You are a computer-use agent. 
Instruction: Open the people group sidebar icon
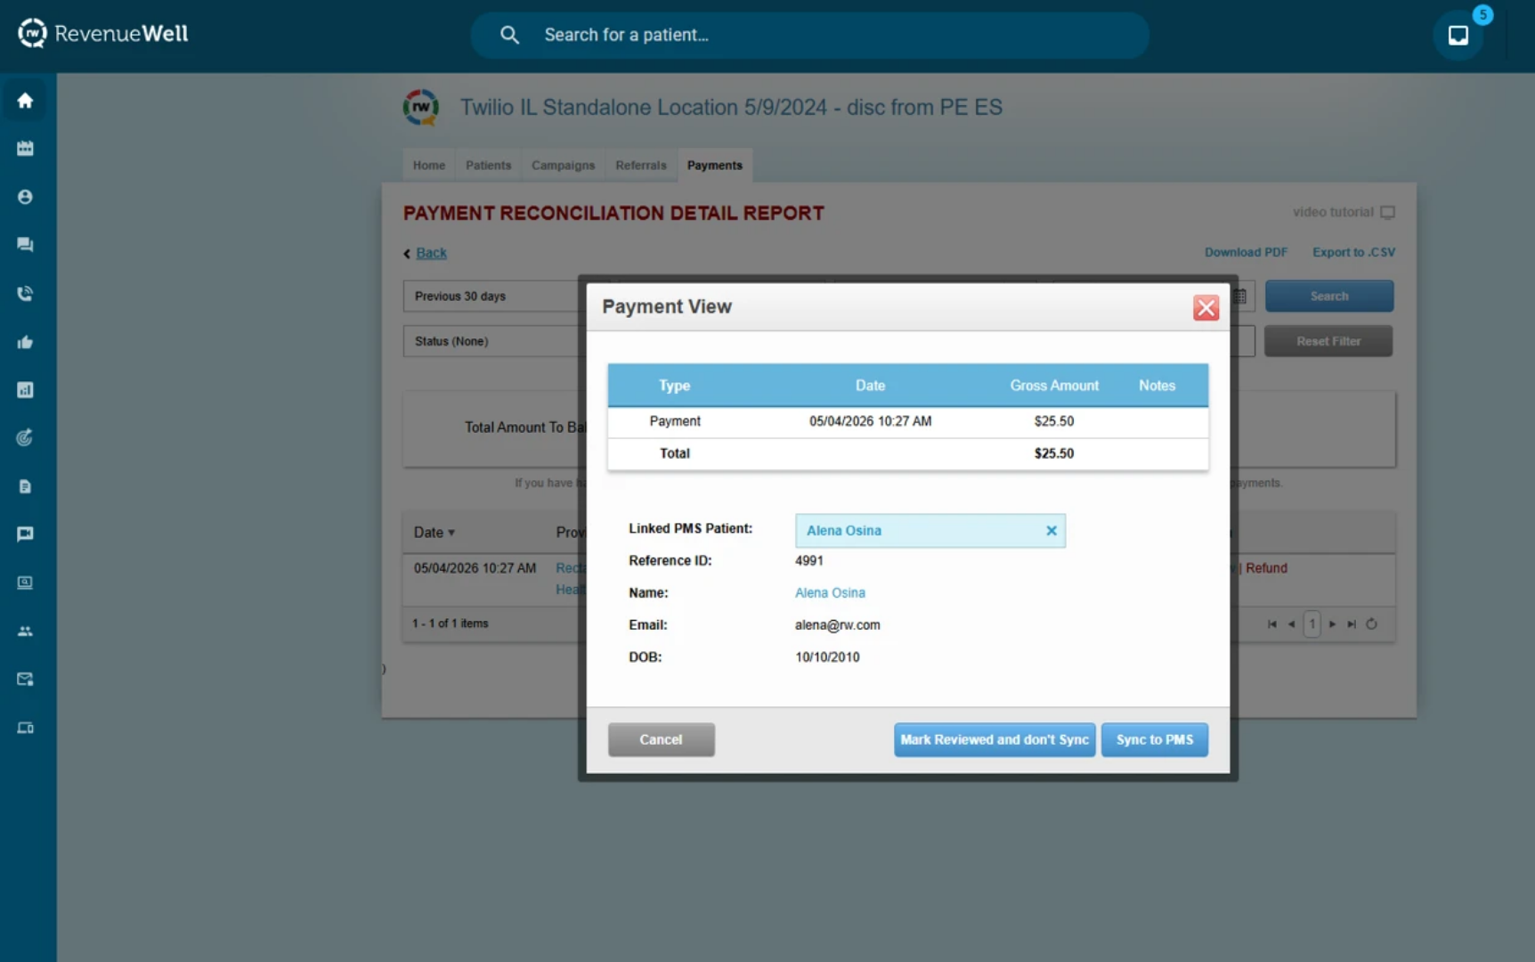pos(25,631)
